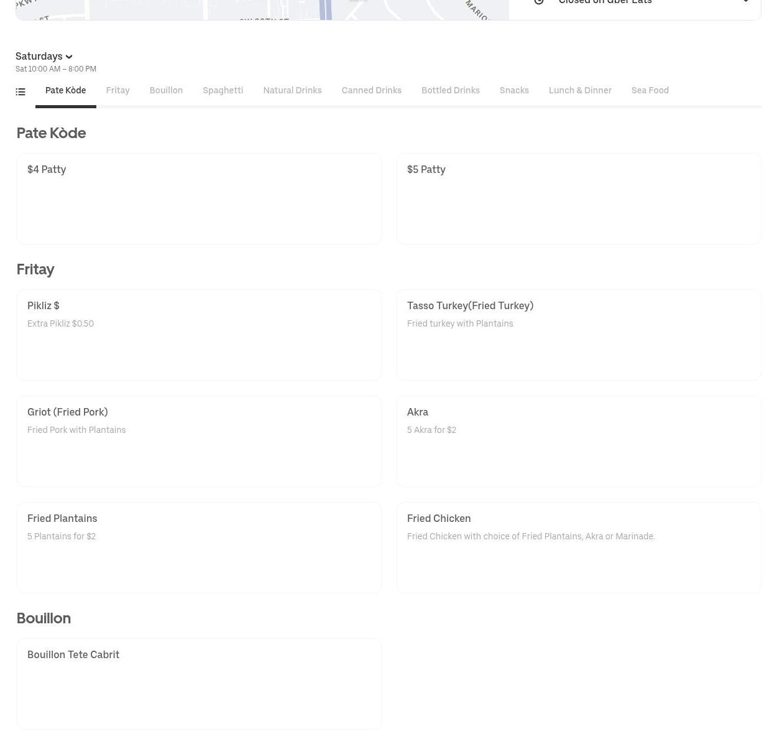Click the '5 Akra for $2' description
Screen dimensions: 777x739
coord(431,430)
